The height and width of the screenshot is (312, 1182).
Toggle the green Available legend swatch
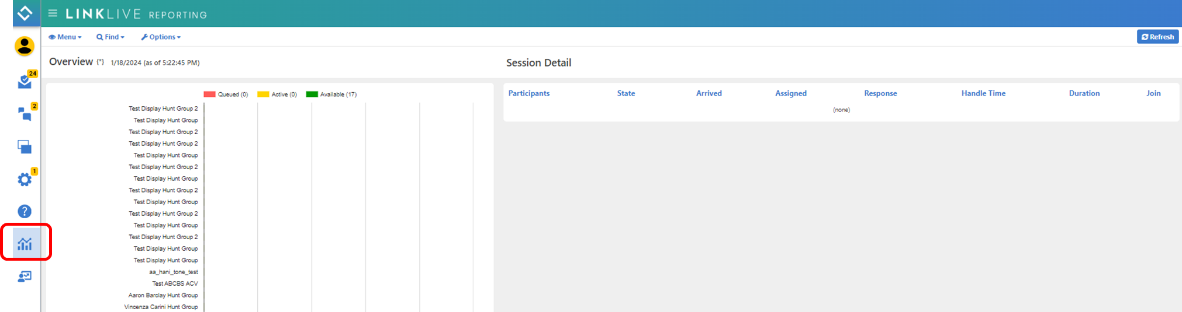click(312, 94)
